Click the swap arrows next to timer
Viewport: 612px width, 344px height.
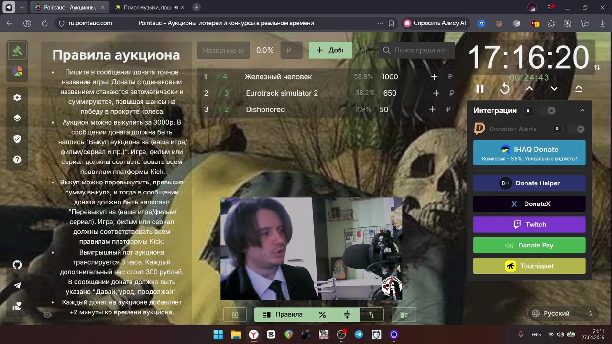(597, 68)
